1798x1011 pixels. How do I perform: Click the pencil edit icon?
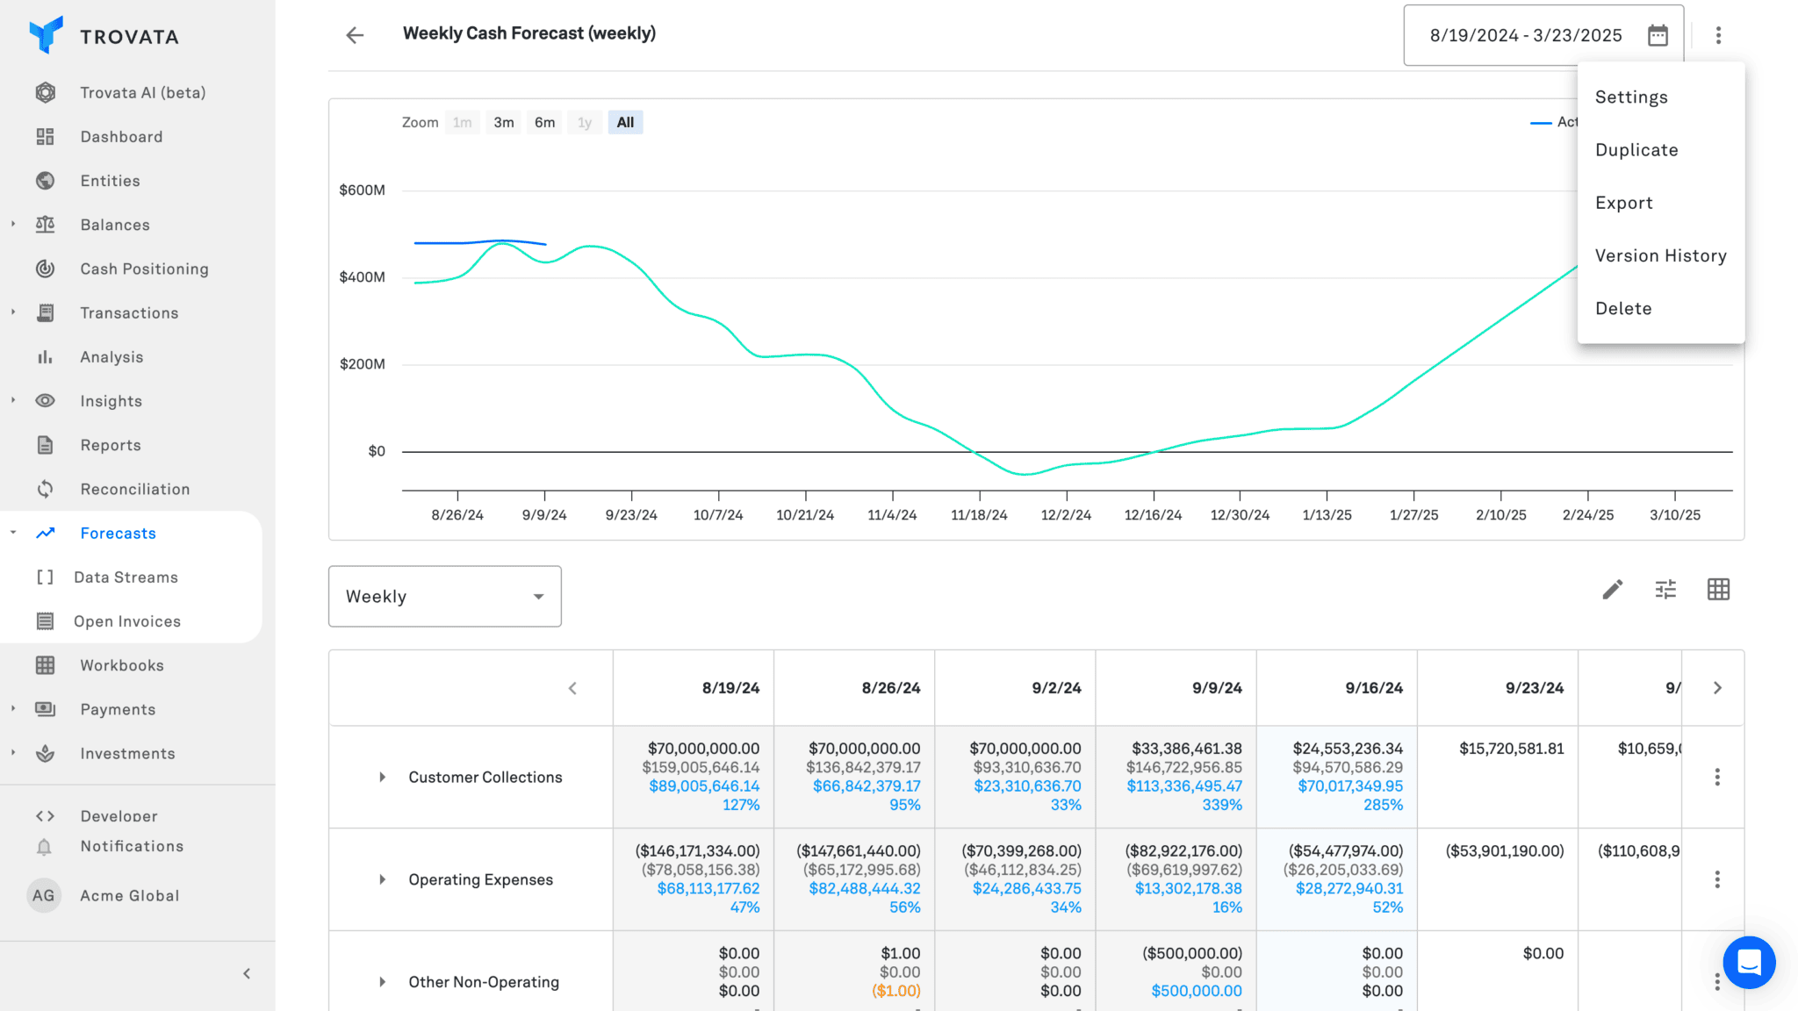1612,590
